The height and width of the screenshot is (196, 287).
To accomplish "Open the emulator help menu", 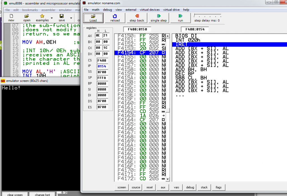I will pos(186,10).
